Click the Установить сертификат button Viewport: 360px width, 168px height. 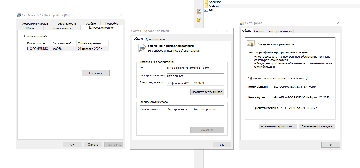click(x=278, y=126)
